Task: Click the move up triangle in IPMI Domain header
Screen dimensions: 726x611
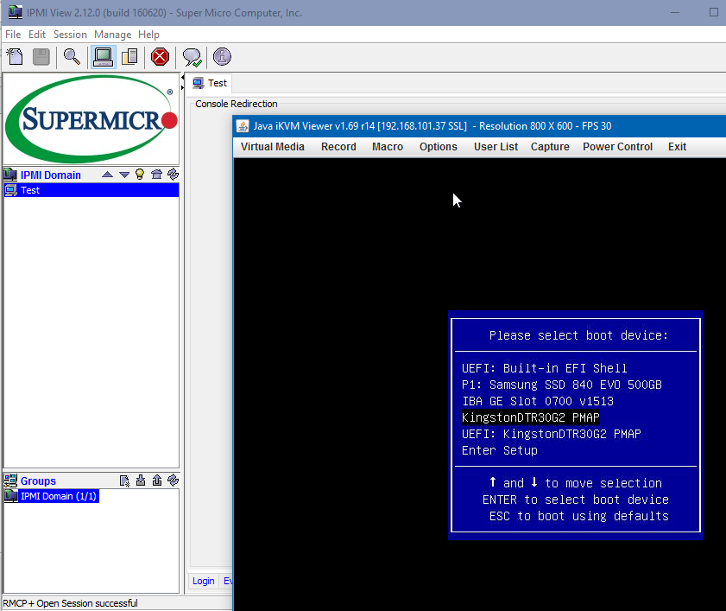Action: click(x=107, y=175)
